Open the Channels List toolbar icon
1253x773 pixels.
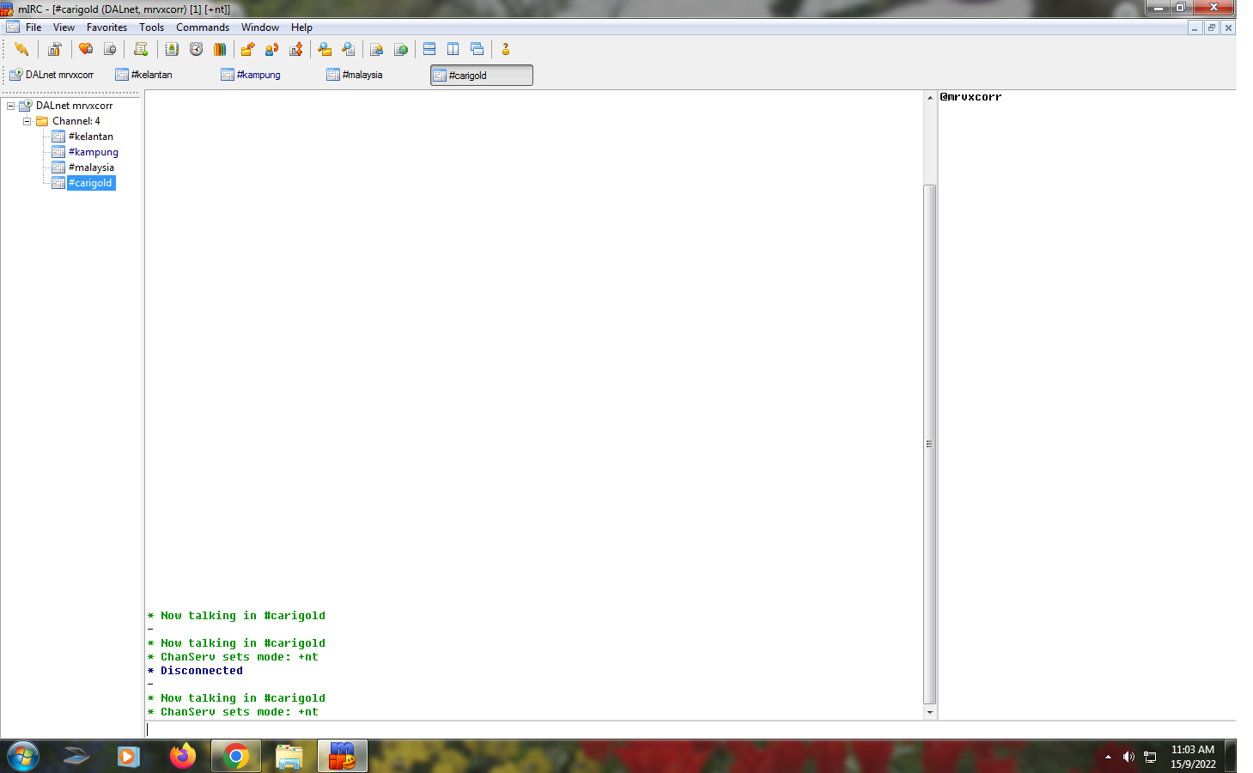109,49
